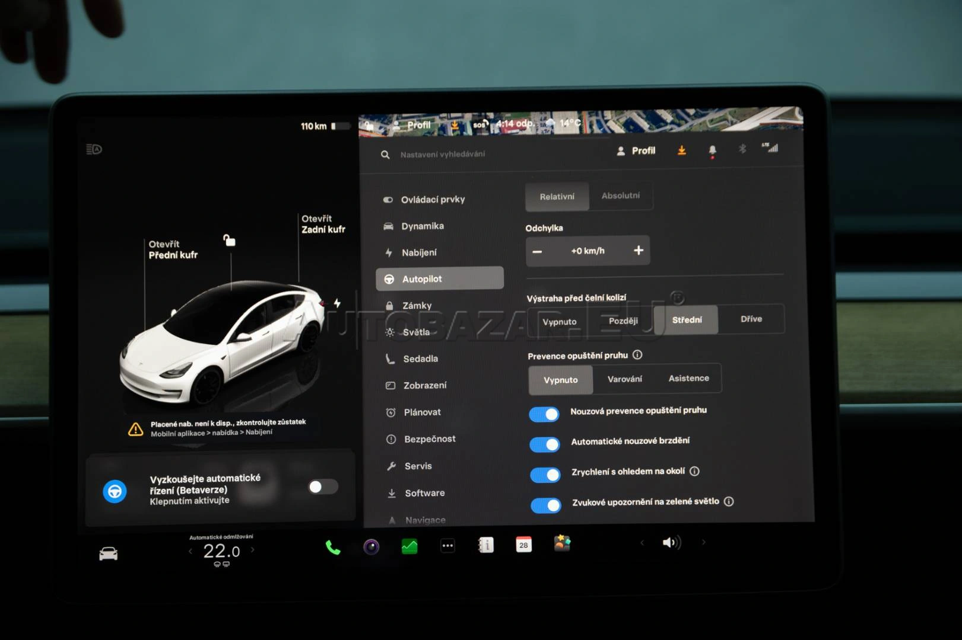Toggle Automatické nouzové brzdění
This screenshot has height=640, width=962.
pos(545,444)
